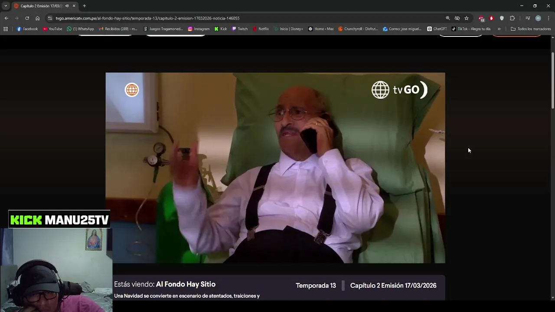
Task: Click the Temporada 13 label
Action: click(316, 286)
